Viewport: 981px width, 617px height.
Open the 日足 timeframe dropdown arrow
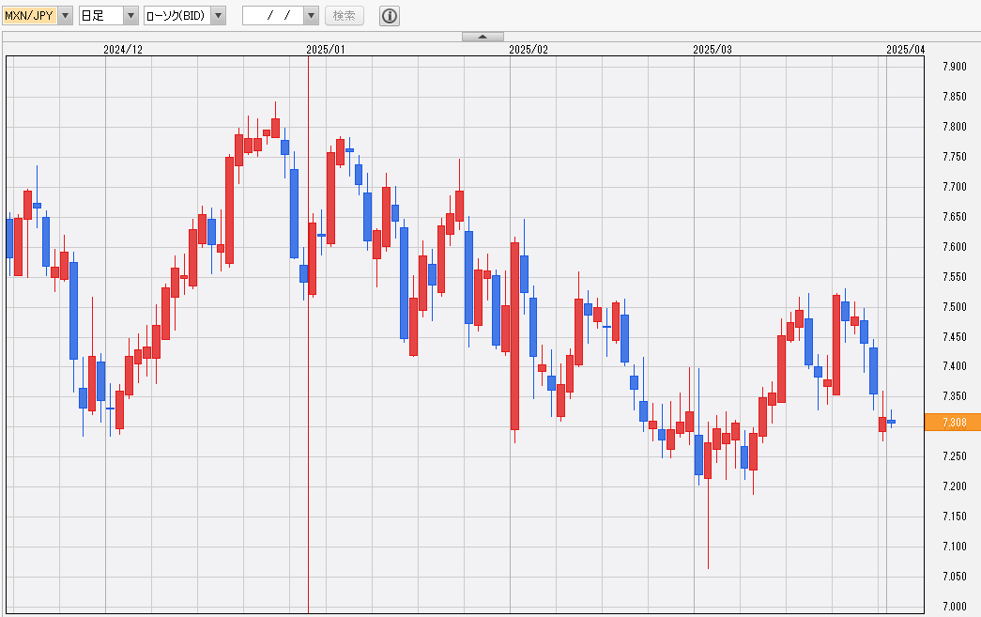130,16
